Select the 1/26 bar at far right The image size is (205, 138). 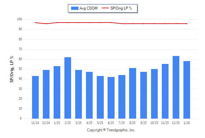[187, 90]
